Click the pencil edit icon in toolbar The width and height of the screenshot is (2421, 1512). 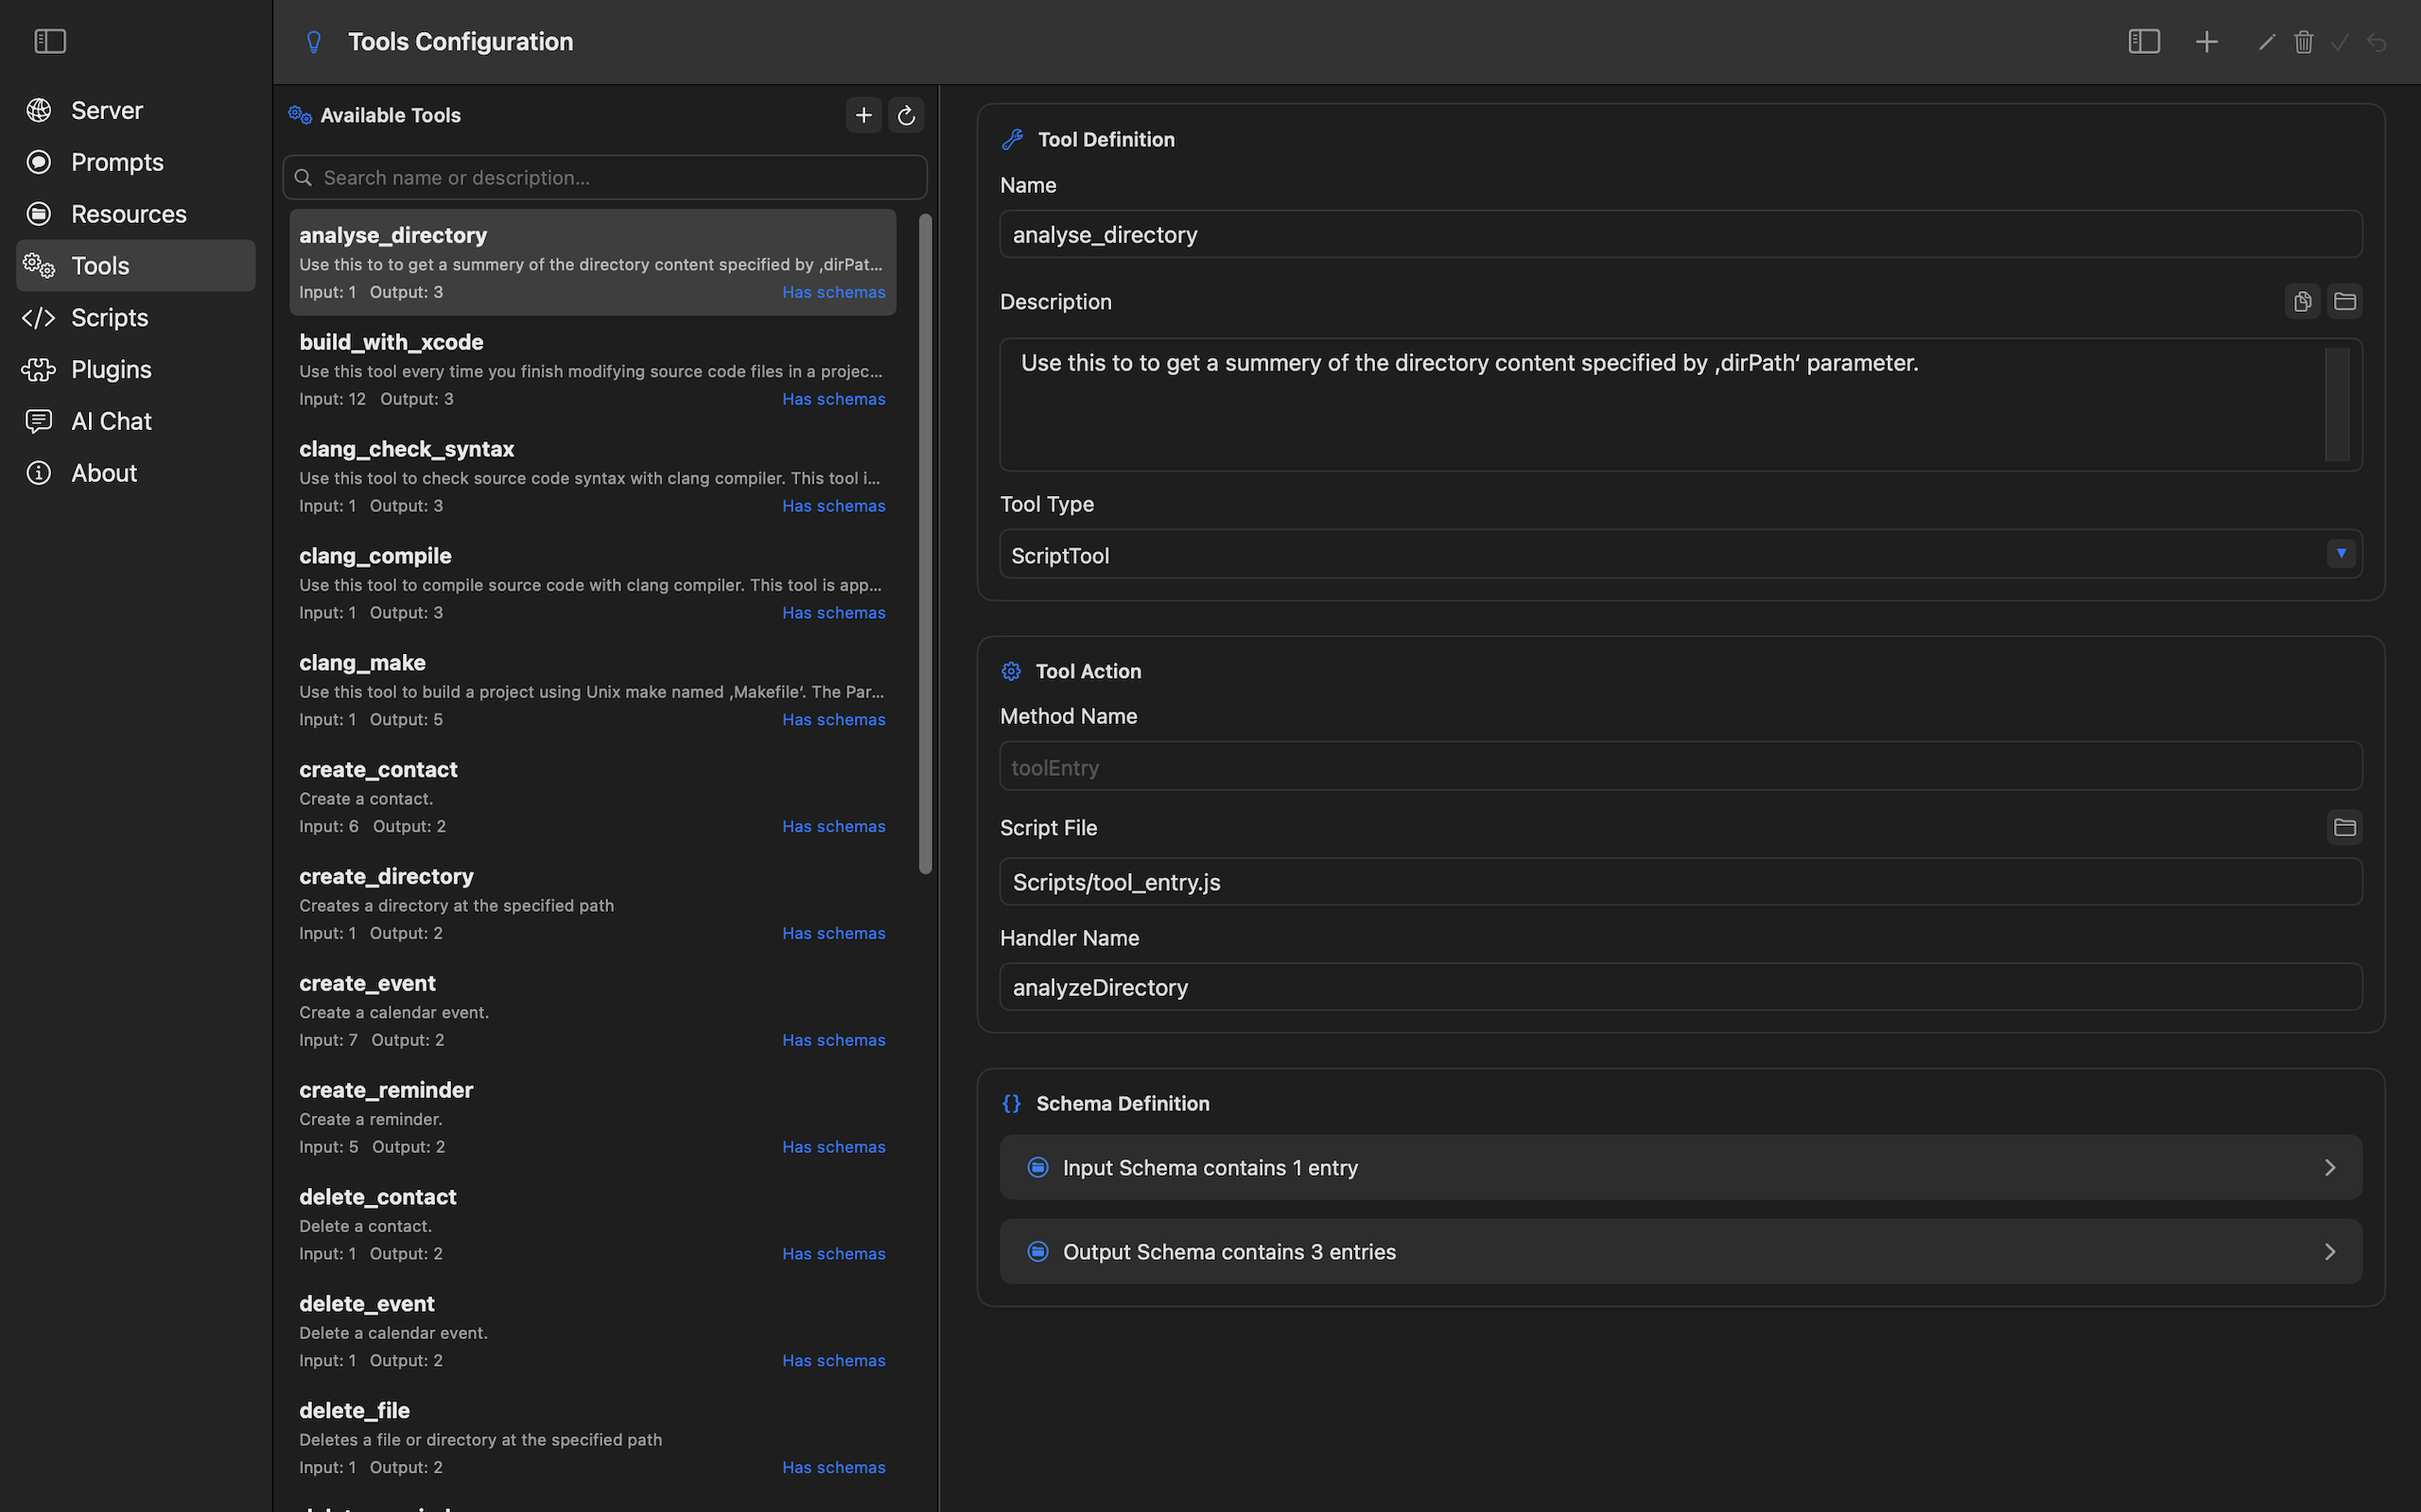click(2267, 42)
